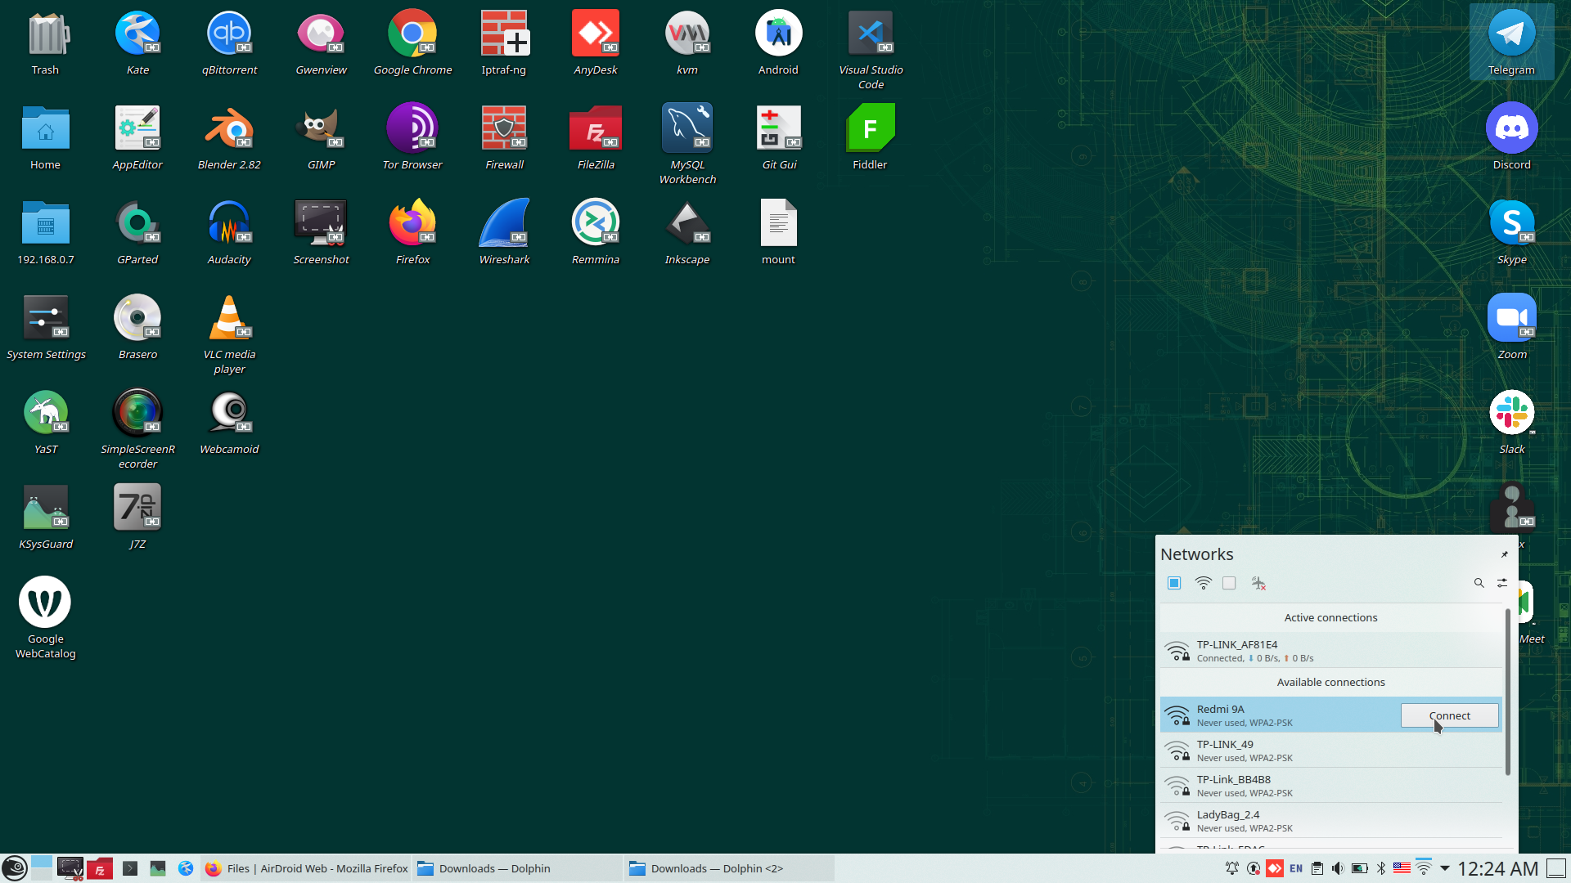Expand hidden system tray icons arrow

tap(1445, 868)
